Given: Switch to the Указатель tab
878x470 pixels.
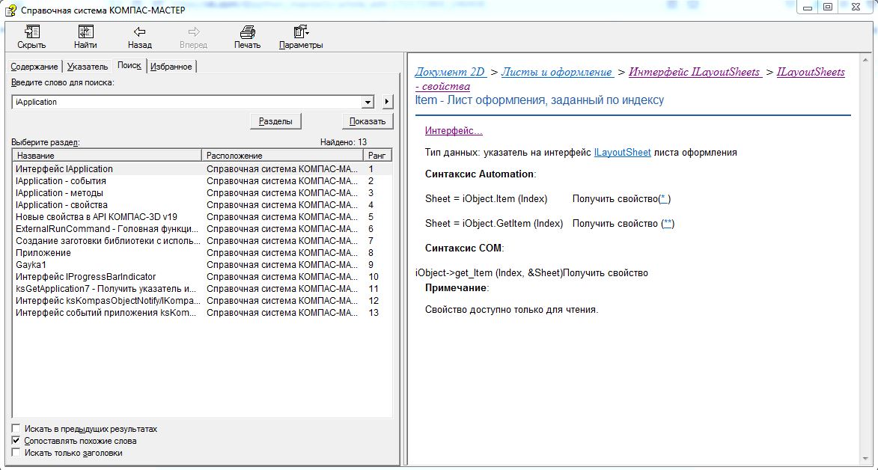Looking at the screenshot, I should (88, 67).
